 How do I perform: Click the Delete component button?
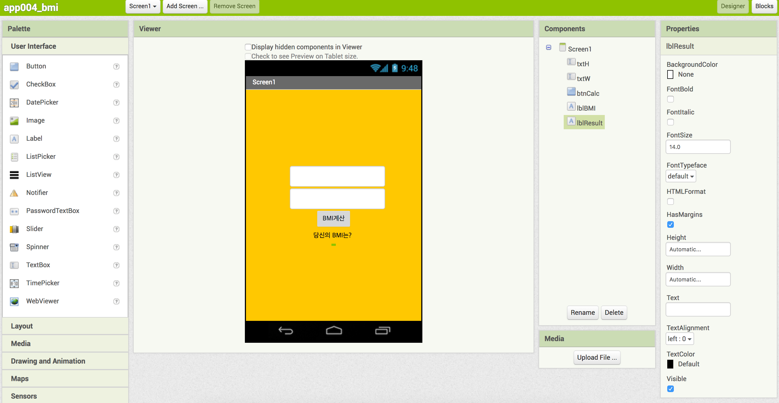coord(614,313)
